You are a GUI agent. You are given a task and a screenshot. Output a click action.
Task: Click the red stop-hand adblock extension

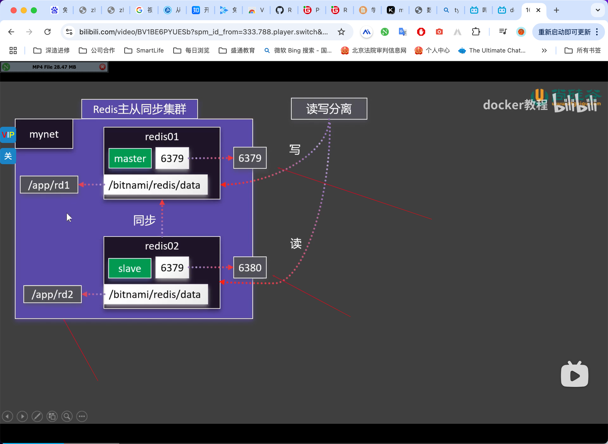(x=421, y=32)
